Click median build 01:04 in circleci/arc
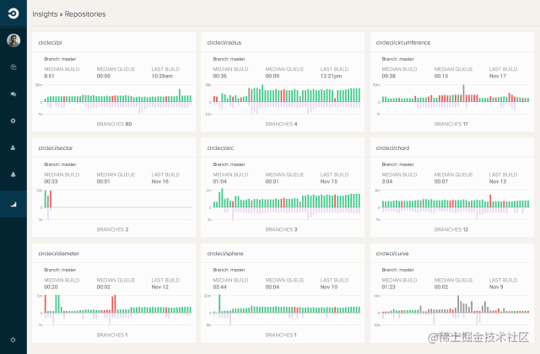 tap(219, 181)
